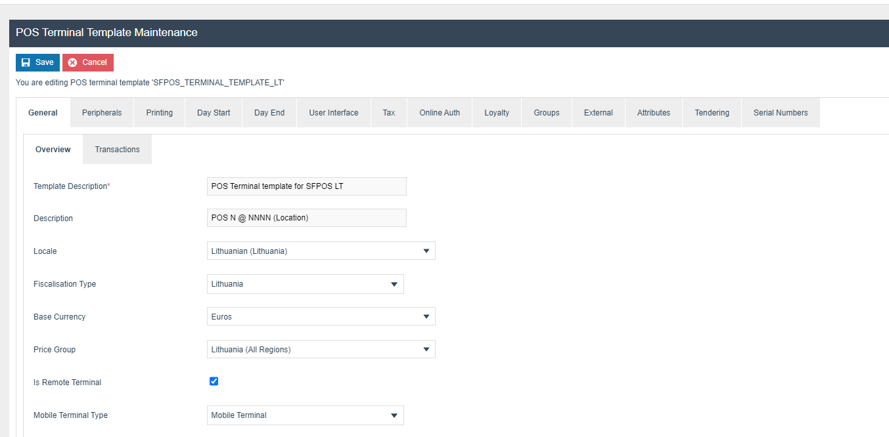Go to the Day Start tab
Image resolution: width=889 pixels, height=437 pixels.
click(x=214, y=113)
